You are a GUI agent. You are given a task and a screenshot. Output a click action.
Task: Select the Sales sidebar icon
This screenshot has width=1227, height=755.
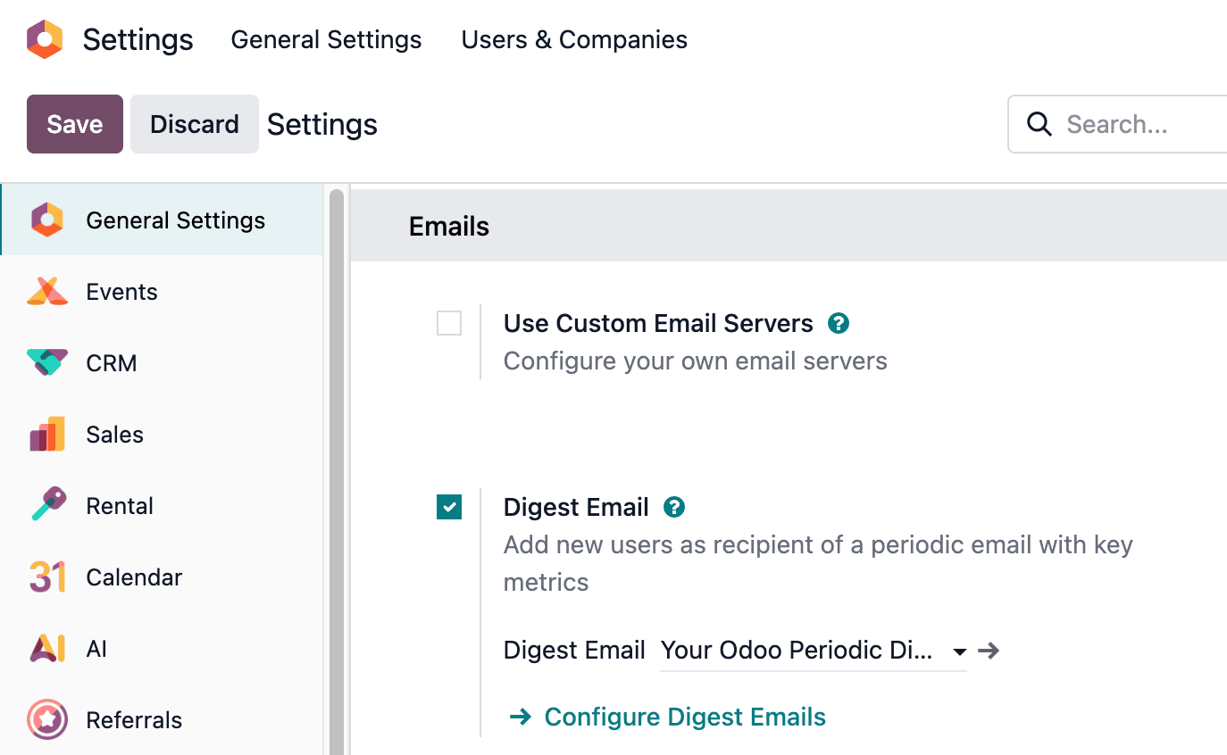point(46,434)
